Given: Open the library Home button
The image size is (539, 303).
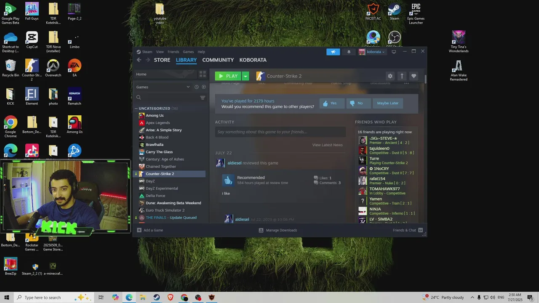Looking at the screenshot, I should point(165,74).
